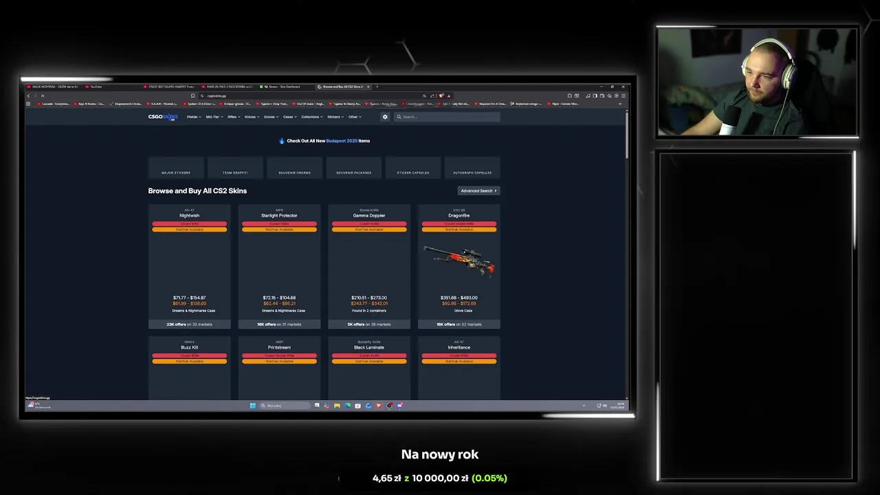Expand the Cases dropdown menu

[289, 117]
